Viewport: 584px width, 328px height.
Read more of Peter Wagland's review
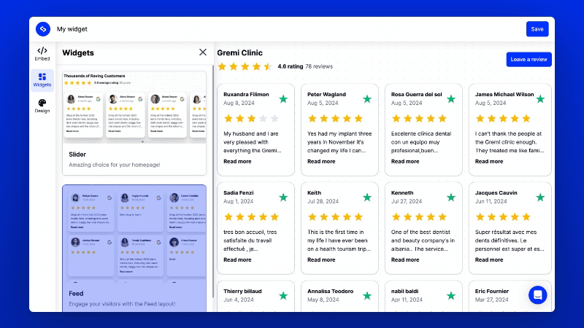coord(321,161)
